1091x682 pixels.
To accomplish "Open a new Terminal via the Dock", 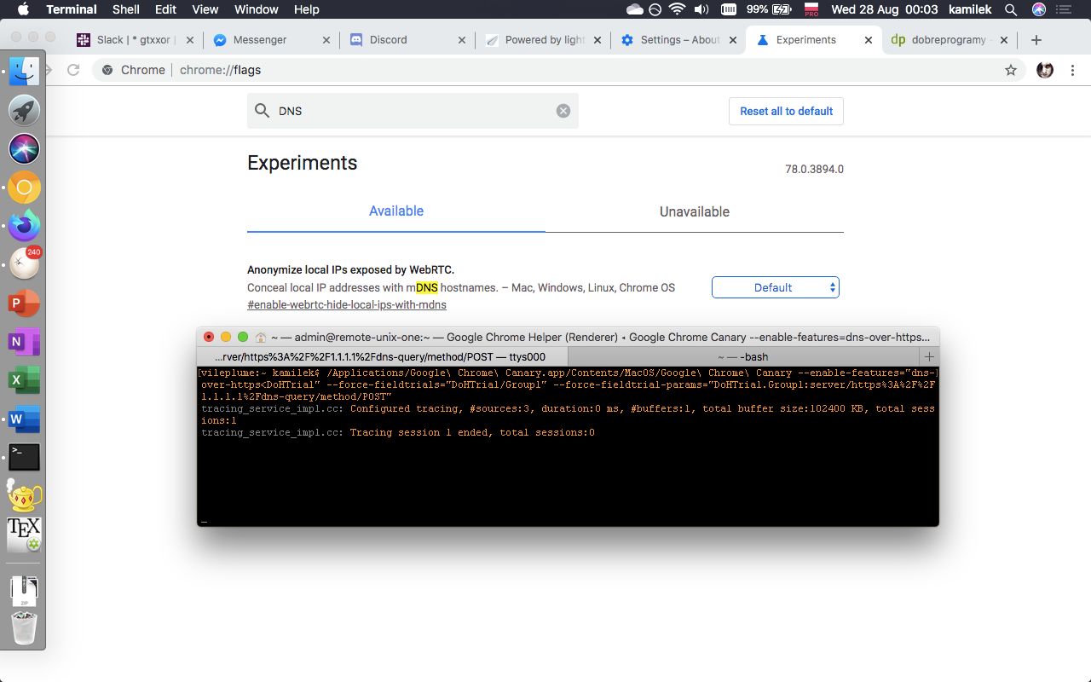I will pos(23,457).
